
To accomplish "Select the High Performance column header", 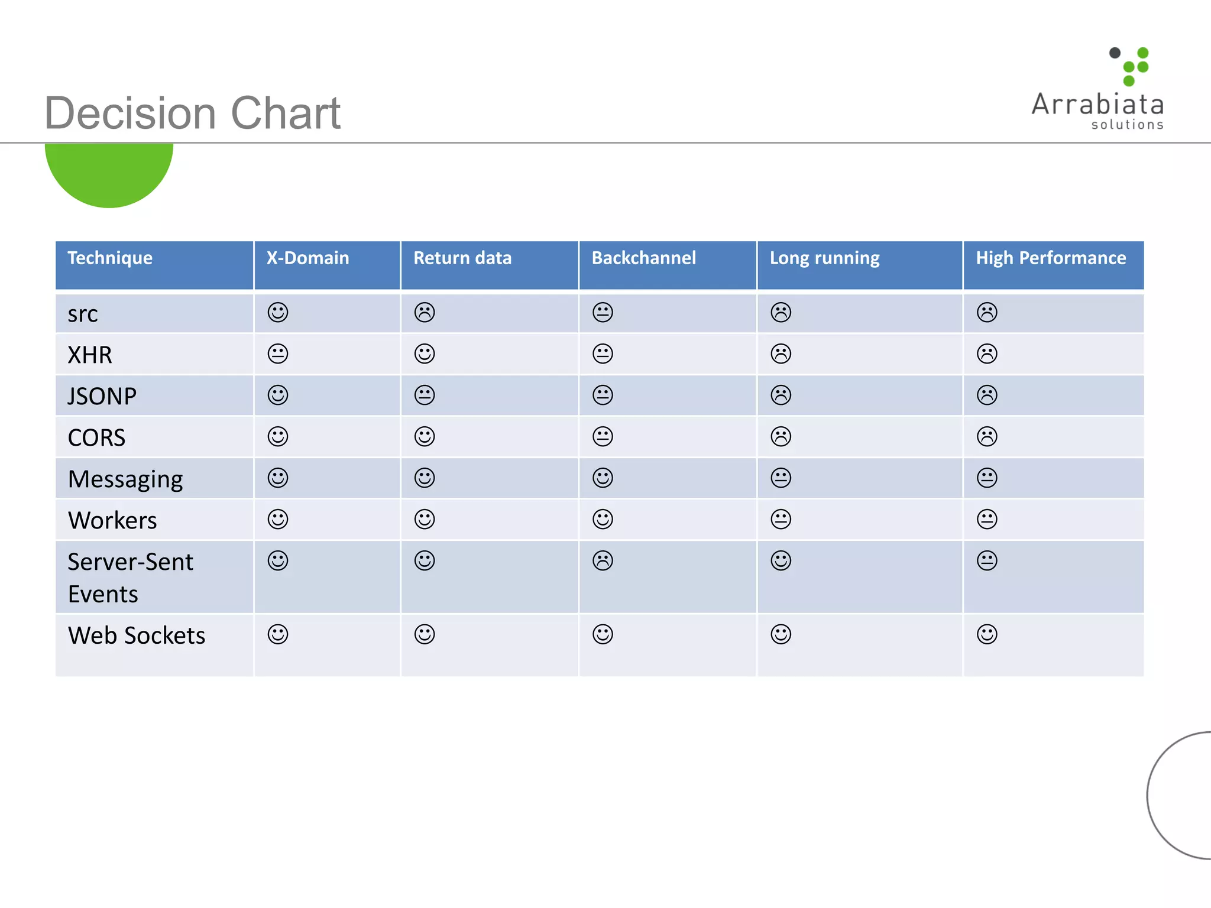I will [1051, 258].
